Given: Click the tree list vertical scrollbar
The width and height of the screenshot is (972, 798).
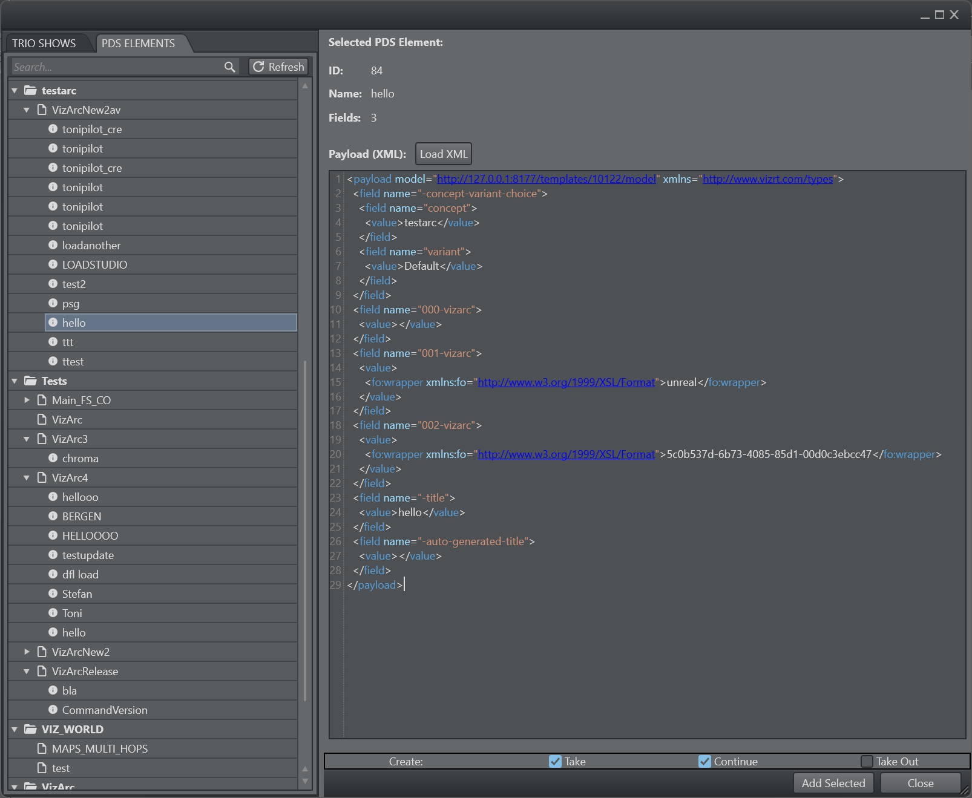Looking at the screenshot, I should [x=305, y=529].
